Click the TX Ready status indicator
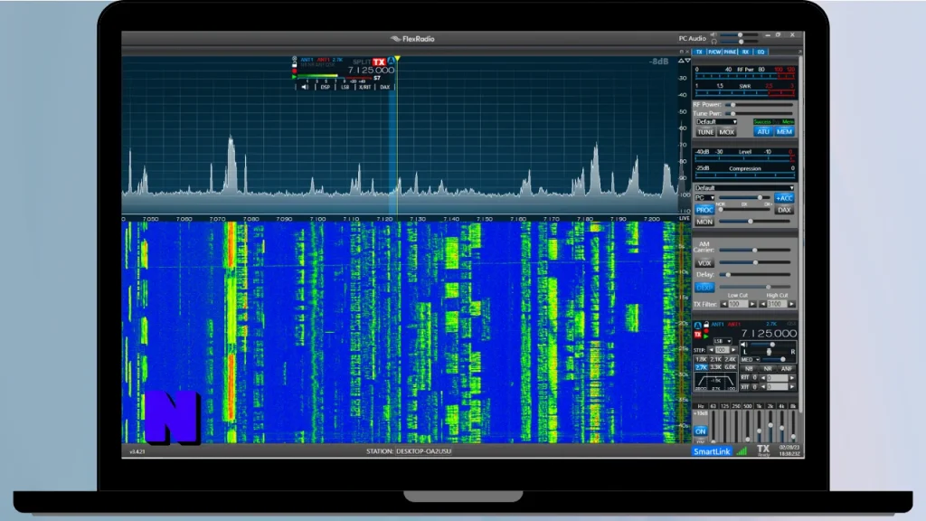Screen dimensions: 926x521 point(763,451)
